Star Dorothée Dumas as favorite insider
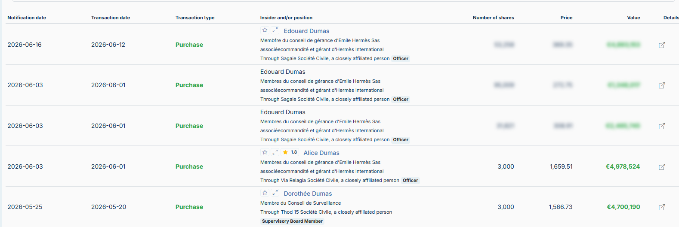The image size is (679, 227). click(x=265, y=193)
